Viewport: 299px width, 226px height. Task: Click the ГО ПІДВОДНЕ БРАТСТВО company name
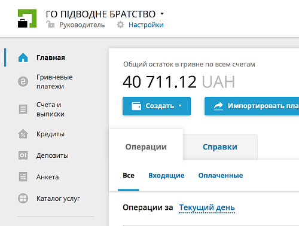click(x=100, y=14)
